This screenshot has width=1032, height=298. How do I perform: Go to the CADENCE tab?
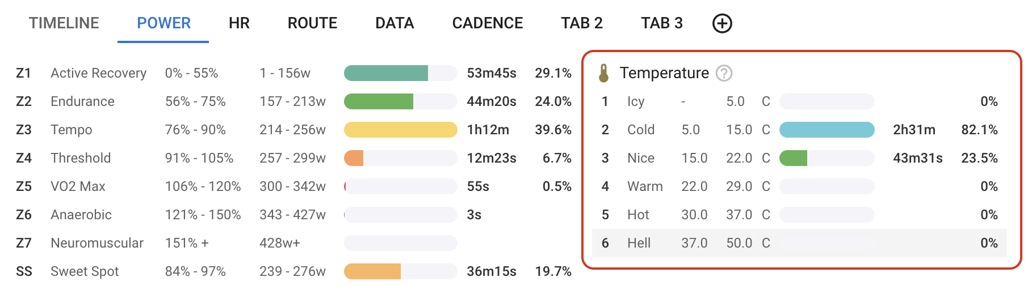(488, 23)
